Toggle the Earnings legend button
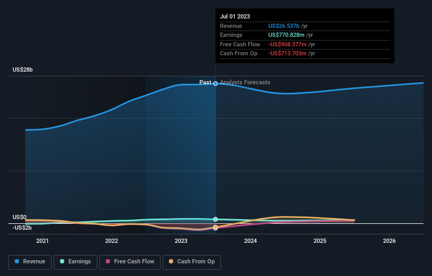The width and height of the screenshot is (432, 276). (x=75, y=262)
